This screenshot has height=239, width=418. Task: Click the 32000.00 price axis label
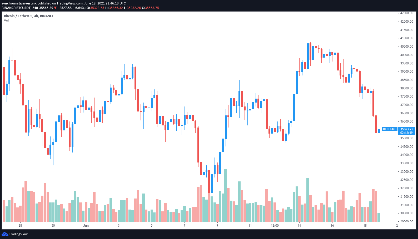point(407,188)
